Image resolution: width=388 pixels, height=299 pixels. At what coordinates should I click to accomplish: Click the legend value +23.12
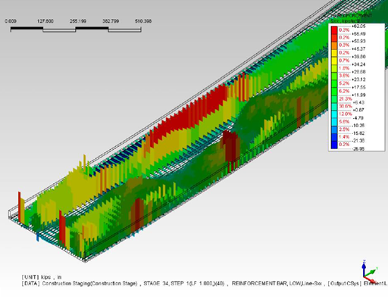pos(358,79)
